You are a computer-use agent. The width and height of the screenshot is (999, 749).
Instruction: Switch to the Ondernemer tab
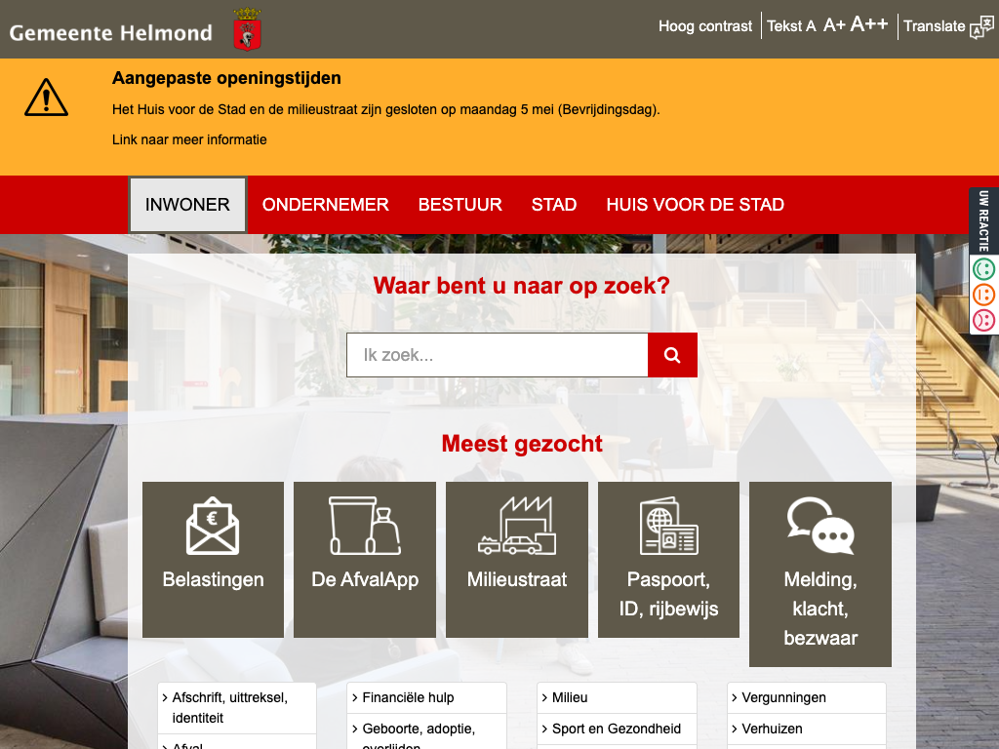pos(326,205)
